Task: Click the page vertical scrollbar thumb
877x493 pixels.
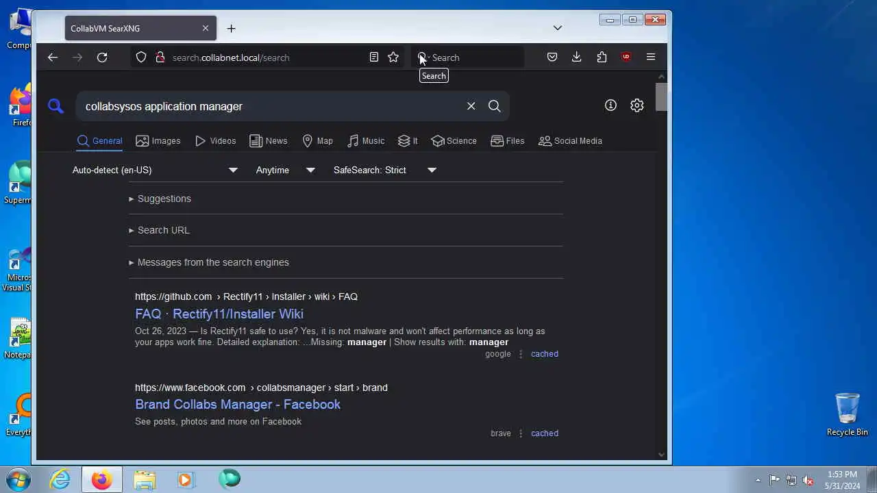Action: pyautogui.click(x=661, y=97)
